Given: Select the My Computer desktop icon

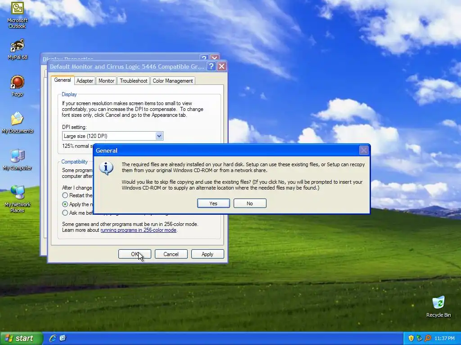Looking at the screenshot, I should 17,159.
